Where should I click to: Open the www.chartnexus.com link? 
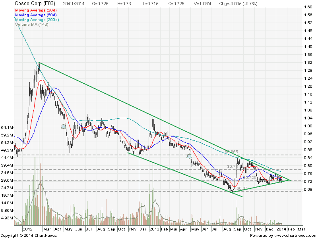click(295, 236)
